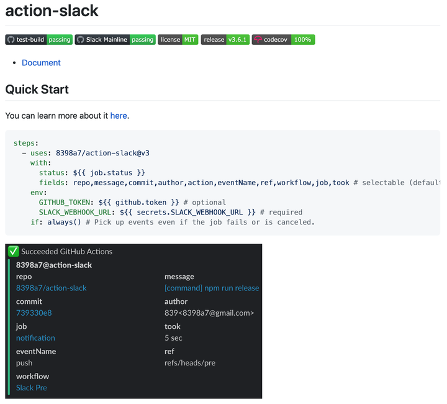The height and width of the screenshot is (404, 447).
Task: Open the '[command] npm run release' message link
Action: (x=212, y=288)
